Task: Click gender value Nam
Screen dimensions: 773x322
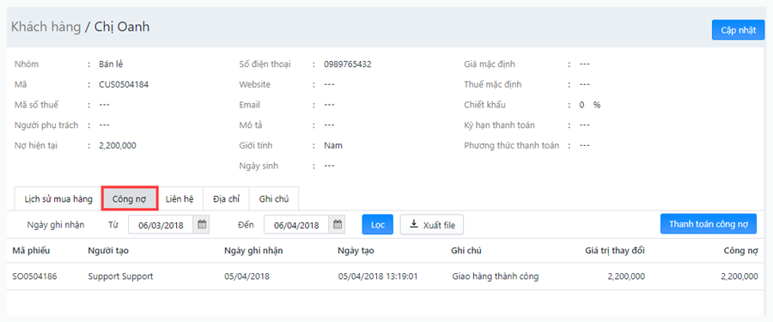Action: [333, 145]
